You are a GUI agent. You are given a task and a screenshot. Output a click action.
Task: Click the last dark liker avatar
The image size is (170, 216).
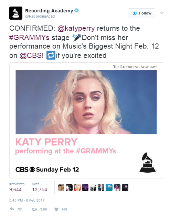[125, 188]
